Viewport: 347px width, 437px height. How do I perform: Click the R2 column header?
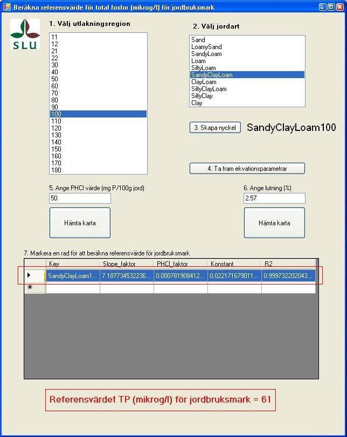288,263
